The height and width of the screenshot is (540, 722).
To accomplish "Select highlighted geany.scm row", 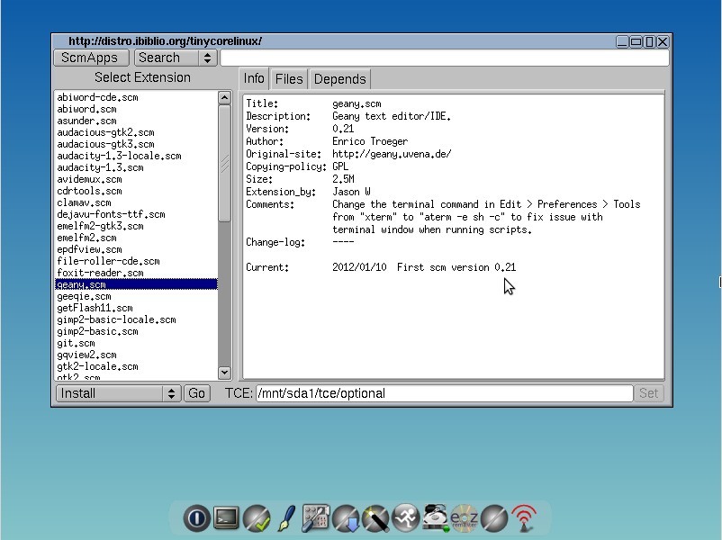I will point(136,284).
